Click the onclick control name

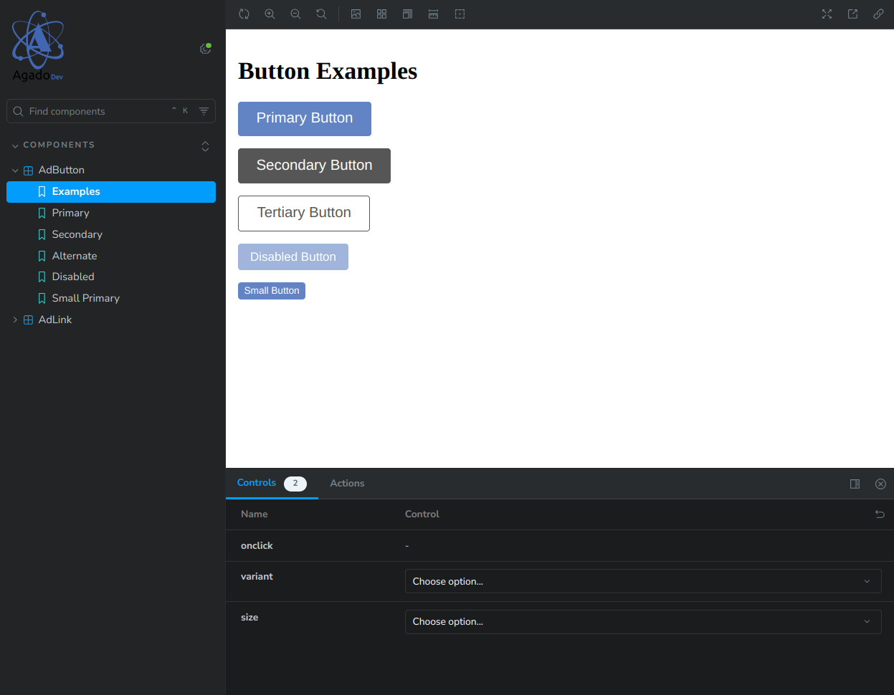coord(257,545)
